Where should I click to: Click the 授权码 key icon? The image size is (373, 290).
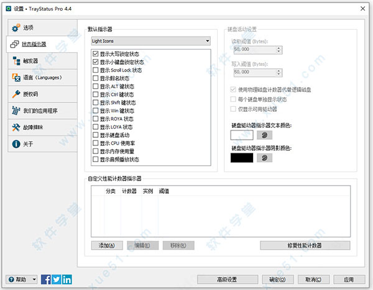16,94
